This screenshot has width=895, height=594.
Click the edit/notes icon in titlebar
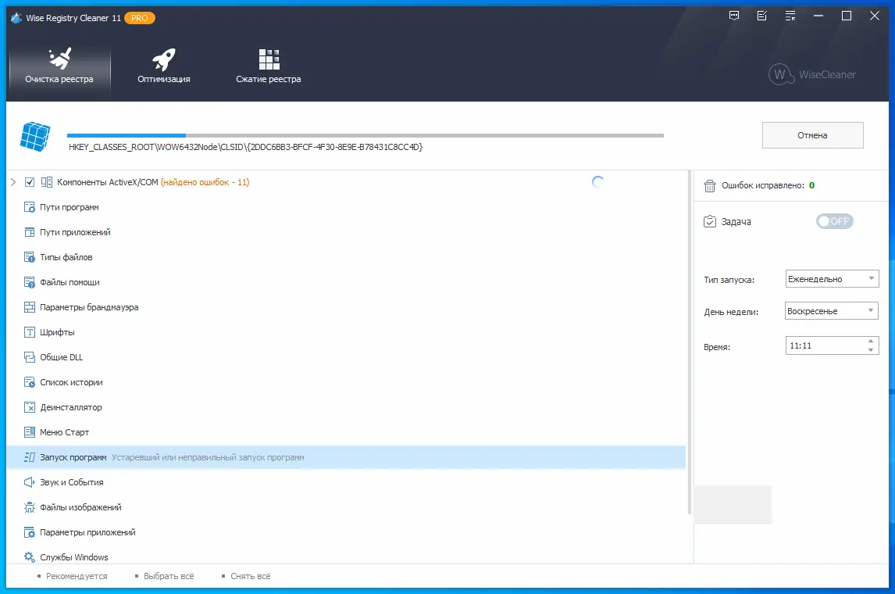(761, 15)
